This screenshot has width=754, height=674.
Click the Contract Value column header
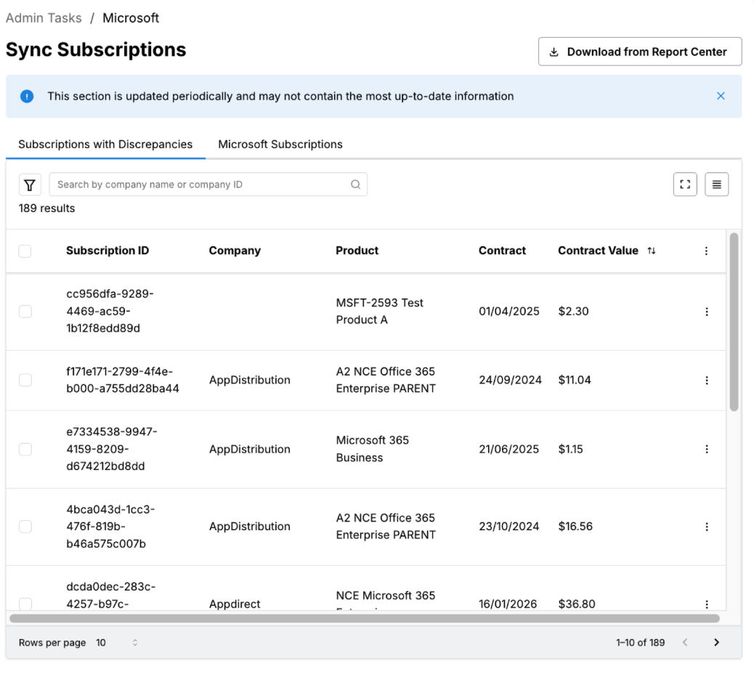[599, 251]
